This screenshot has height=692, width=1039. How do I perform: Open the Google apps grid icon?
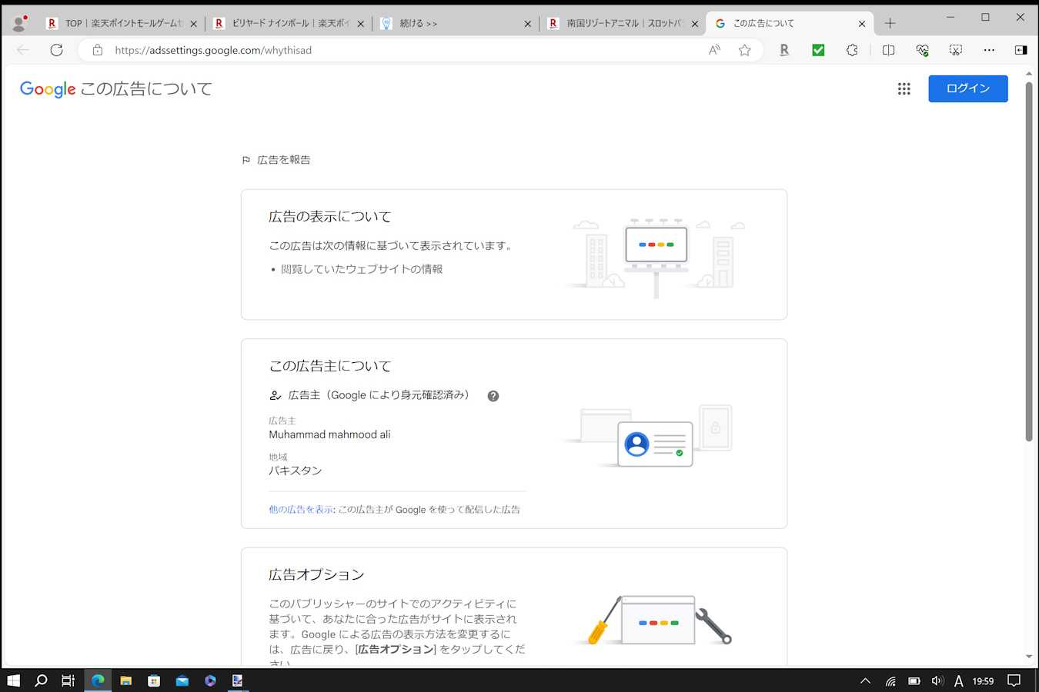tap(904, 89)
